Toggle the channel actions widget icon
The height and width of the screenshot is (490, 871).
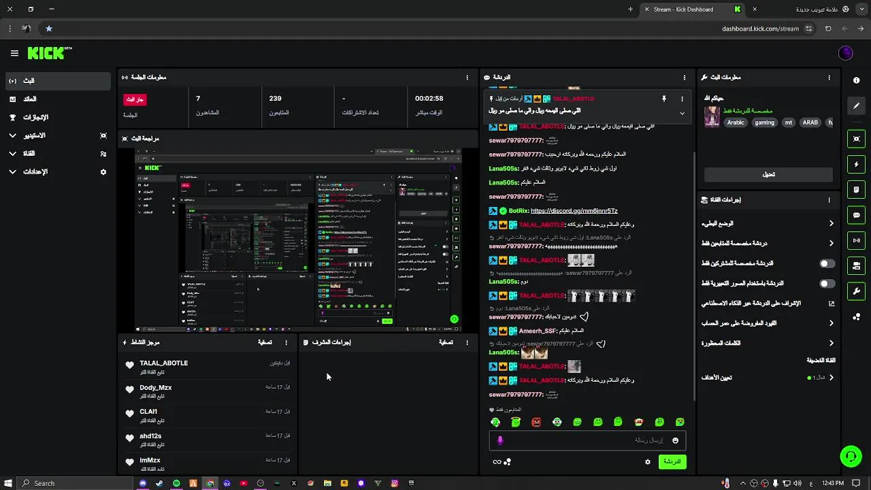(856, 265)
